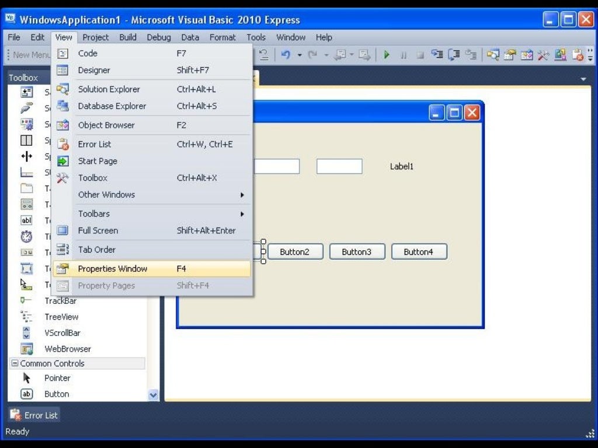Click the form's right text box
This screenshot has height=448, width=598.
point(339,166)
